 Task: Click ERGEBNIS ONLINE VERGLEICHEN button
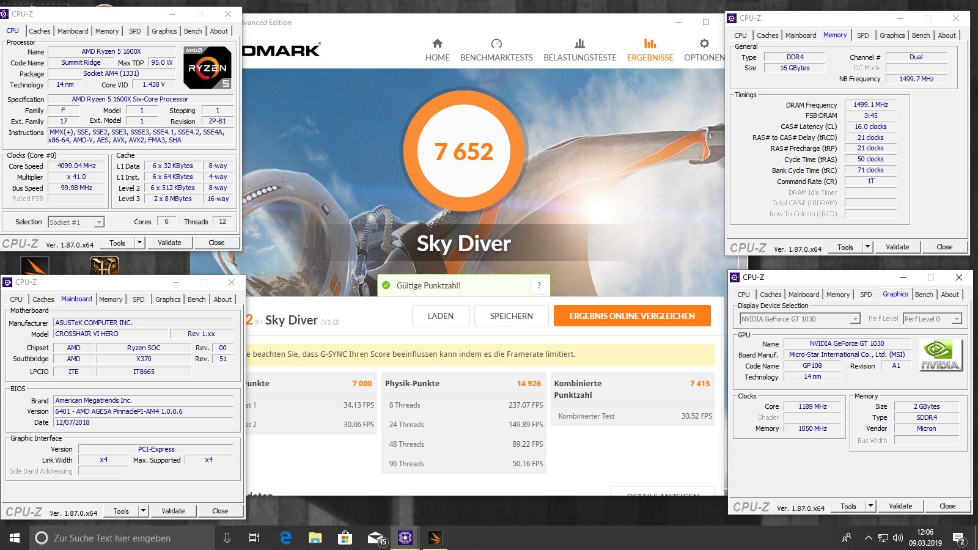click(632, 316)
